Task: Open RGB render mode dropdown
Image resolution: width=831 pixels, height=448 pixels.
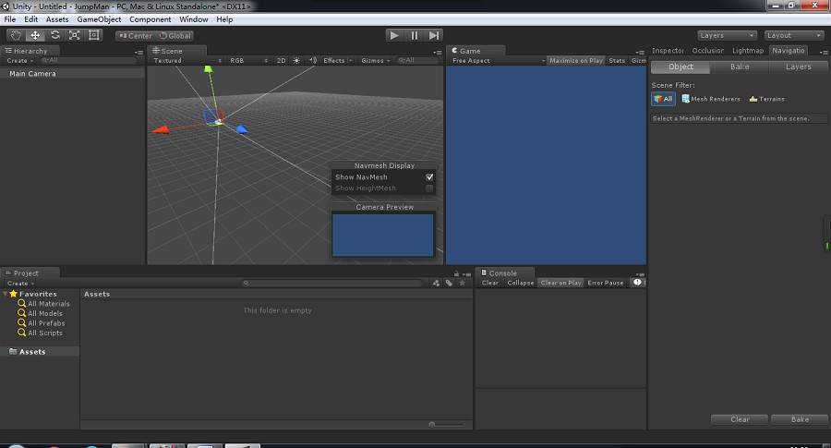Action: point(248,60)
